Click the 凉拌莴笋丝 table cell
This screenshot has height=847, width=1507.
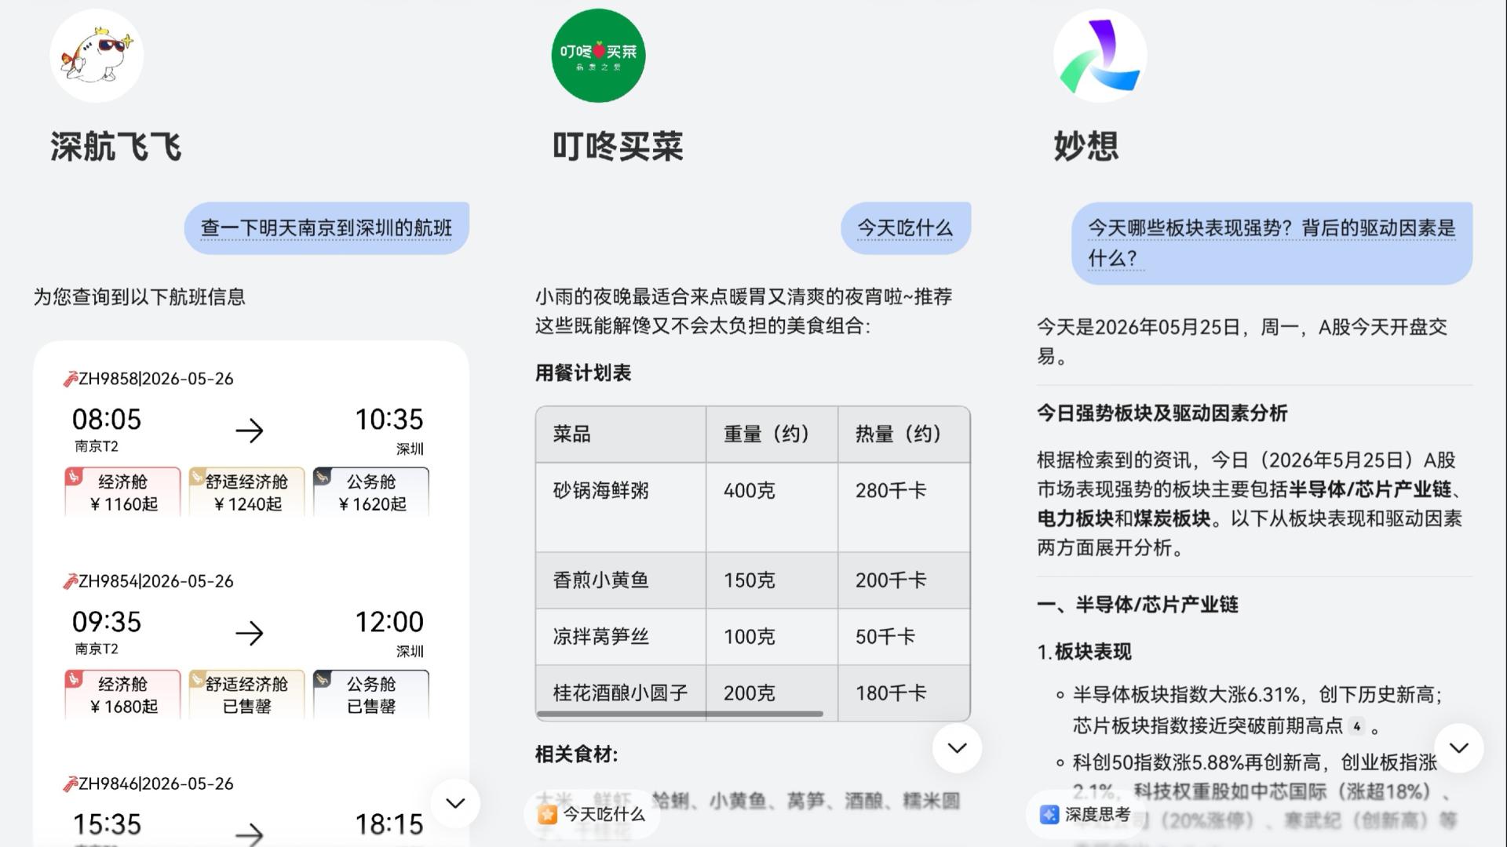click(621, 637)
